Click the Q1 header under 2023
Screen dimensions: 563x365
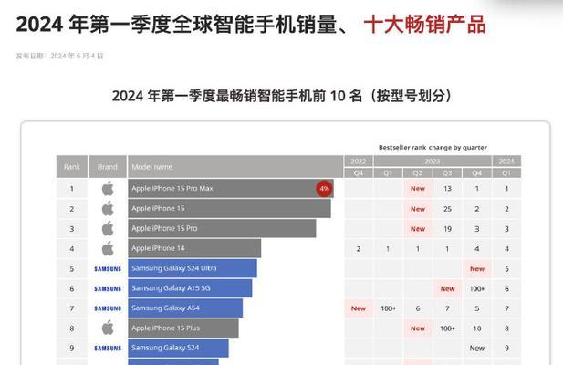[388, 173]
